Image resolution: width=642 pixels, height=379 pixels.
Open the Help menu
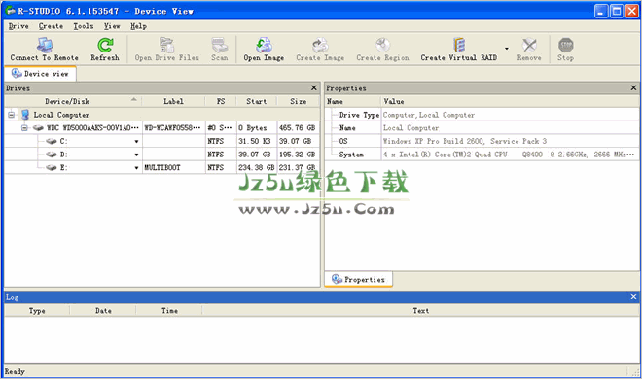(x=138, y=26)
